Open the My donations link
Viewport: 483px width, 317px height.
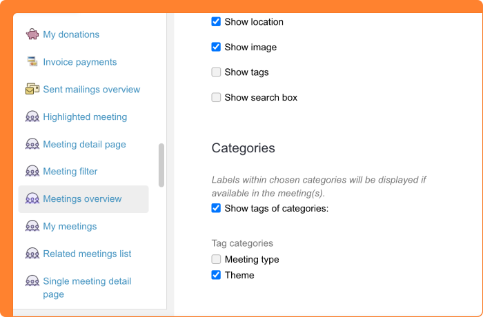point(71,34)
